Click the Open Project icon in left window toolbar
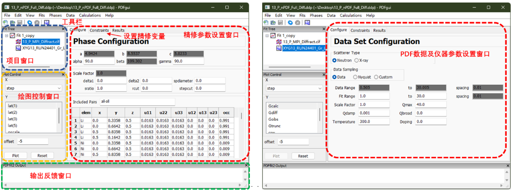 coord(12,22)
